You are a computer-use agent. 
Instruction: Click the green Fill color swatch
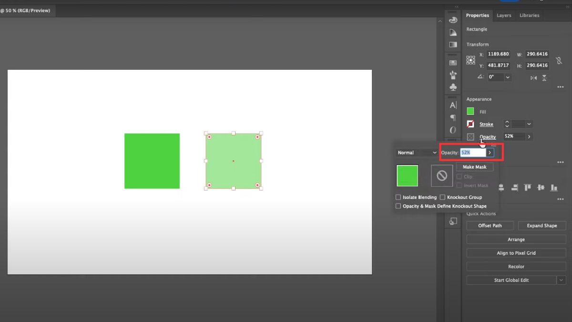[x=470, y=111]
